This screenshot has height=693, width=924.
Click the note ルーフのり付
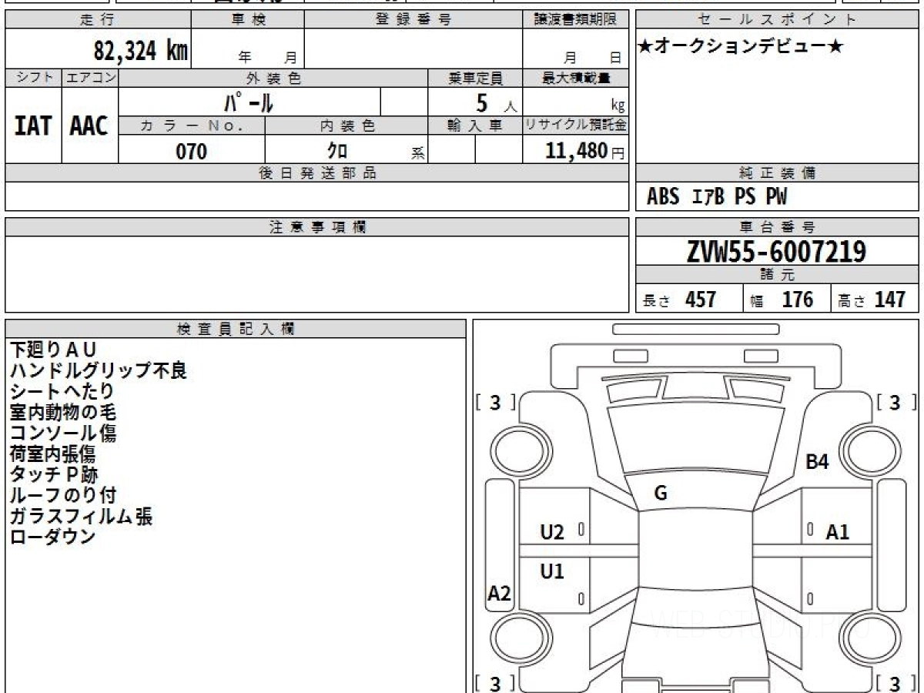[x=63, y=496]
